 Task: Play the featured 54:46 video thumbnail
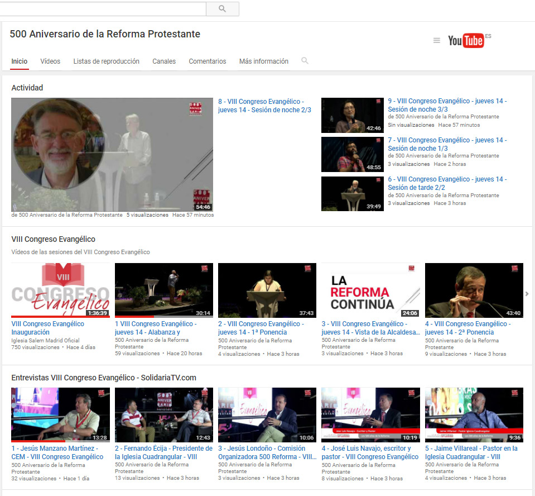(x=112, y=155)
